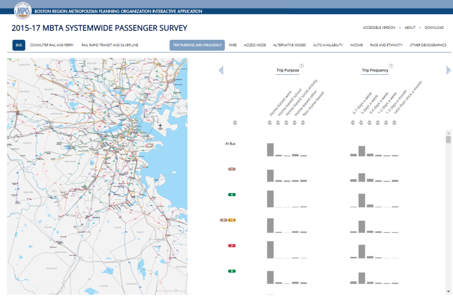
Task: Open the Accessible Version link
Action: tap(379, 27)
